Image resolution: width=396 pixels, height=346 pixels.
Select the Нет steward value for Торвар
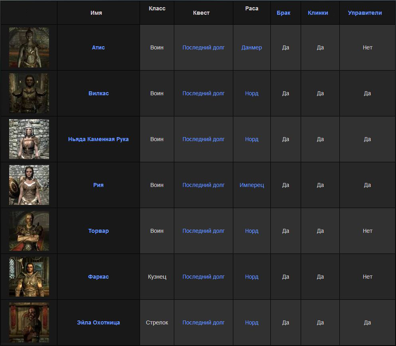[367, 231]
